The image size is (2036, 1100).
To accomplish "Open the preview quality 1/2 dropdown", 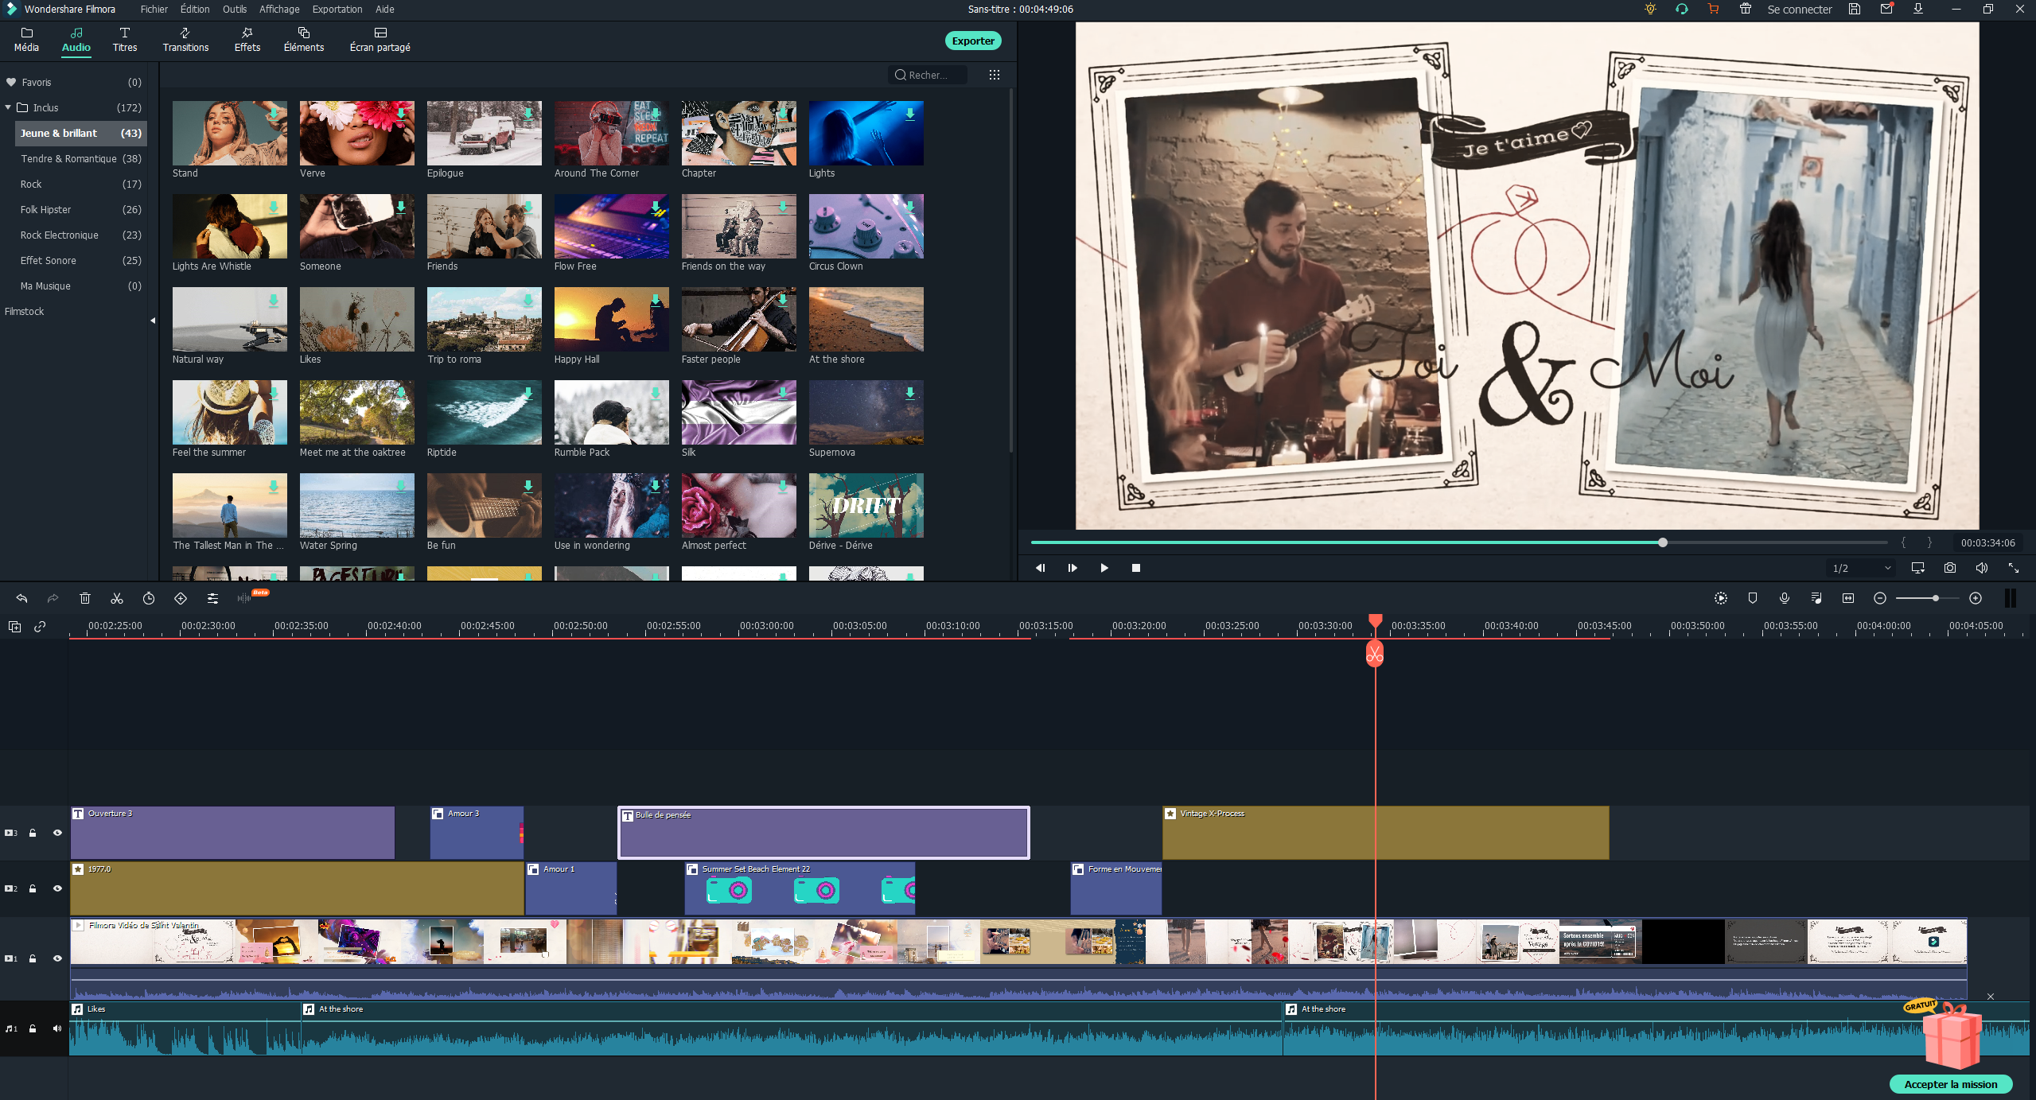I will pyautogui.click(x=1862, y=568).
